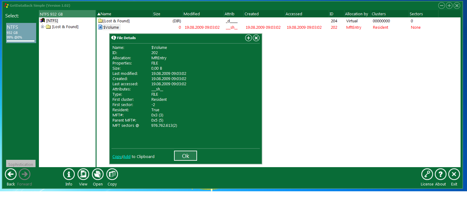Image resolution: width=467 pixels, height=198 pixels.
Task: Click the (DIR) size cell
Action: pyautogui.click(x=177, y=21)
